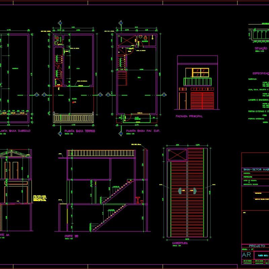Viewport: 269px width, 269px height.
Task: Click the crossed-box skylight symbol on COBERTURA plan
Action: click(x=177, y=155)
